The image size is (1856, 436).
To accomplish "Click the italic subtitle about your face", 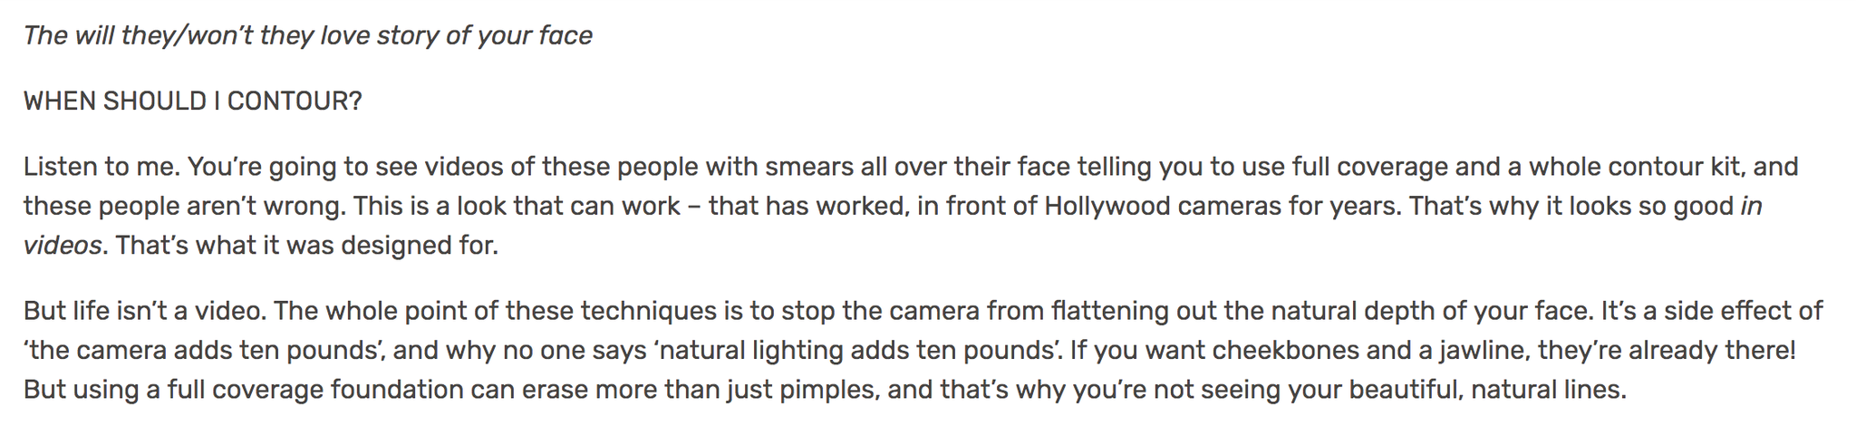I will click(x=308, y=36).
